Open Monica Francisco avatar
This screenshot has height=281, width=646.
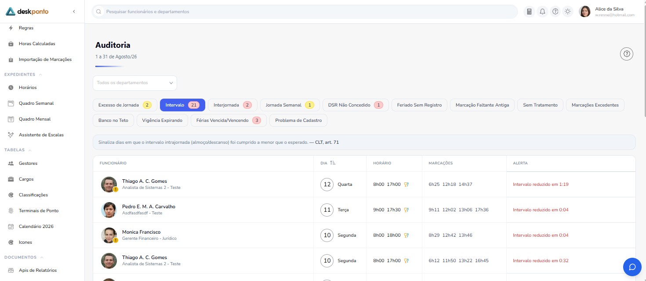pos(109,235)
